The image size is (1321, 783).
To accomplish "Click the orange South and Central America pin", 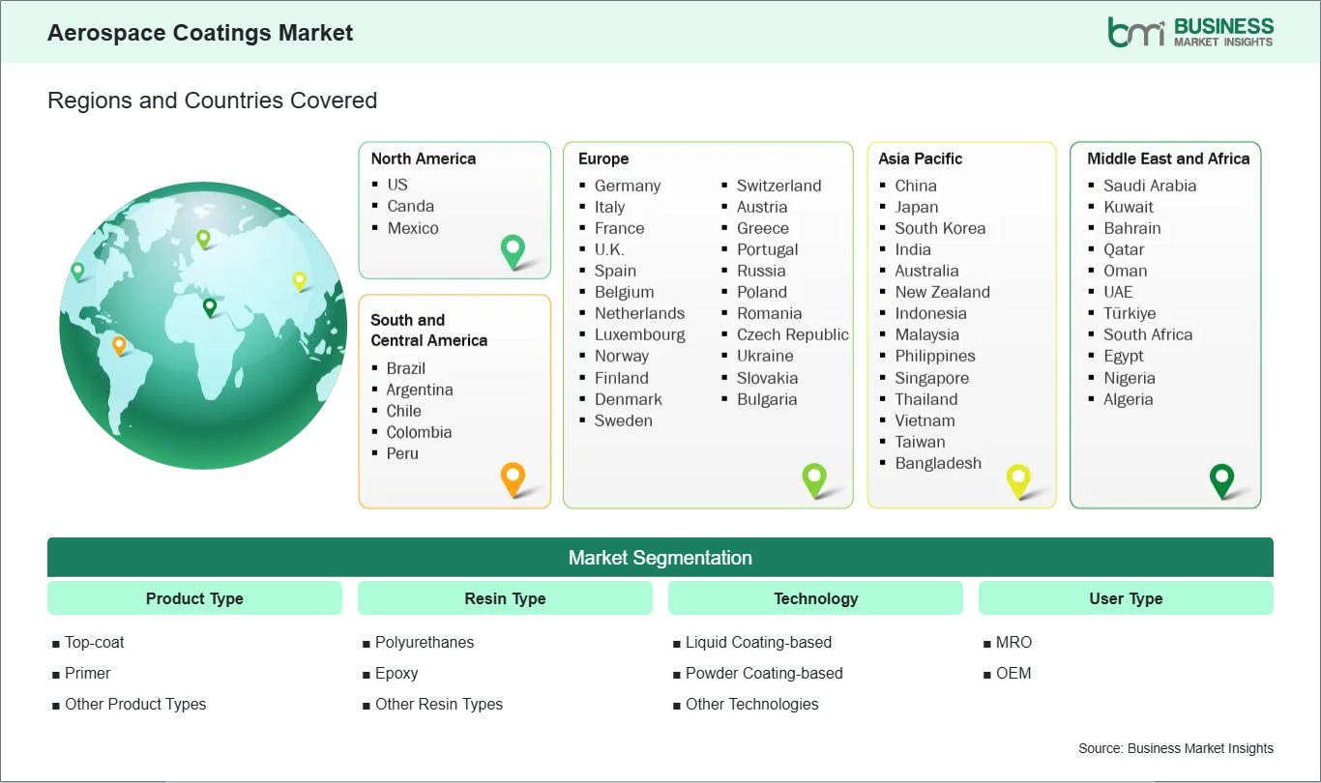I will point(513,478).
